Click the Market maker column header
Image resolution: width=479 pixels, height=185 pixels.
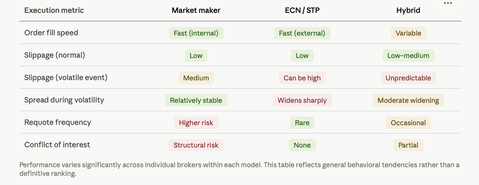(x=196, y=10)
